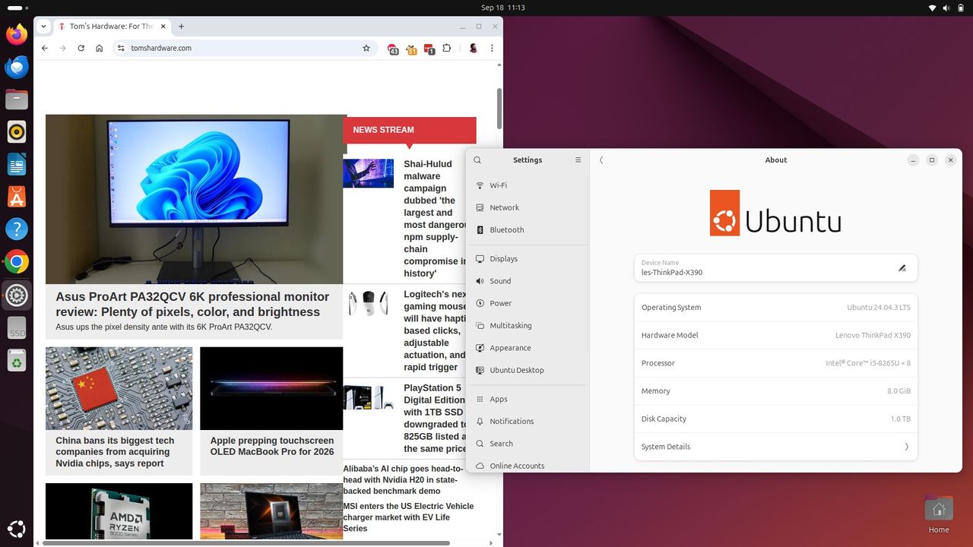Screen dimensions: 973x547
Task: Click the browser vertical scrollbar
Action: (x=499, y=108)
